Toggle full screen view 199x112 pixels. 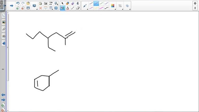(x=56, y=8)
